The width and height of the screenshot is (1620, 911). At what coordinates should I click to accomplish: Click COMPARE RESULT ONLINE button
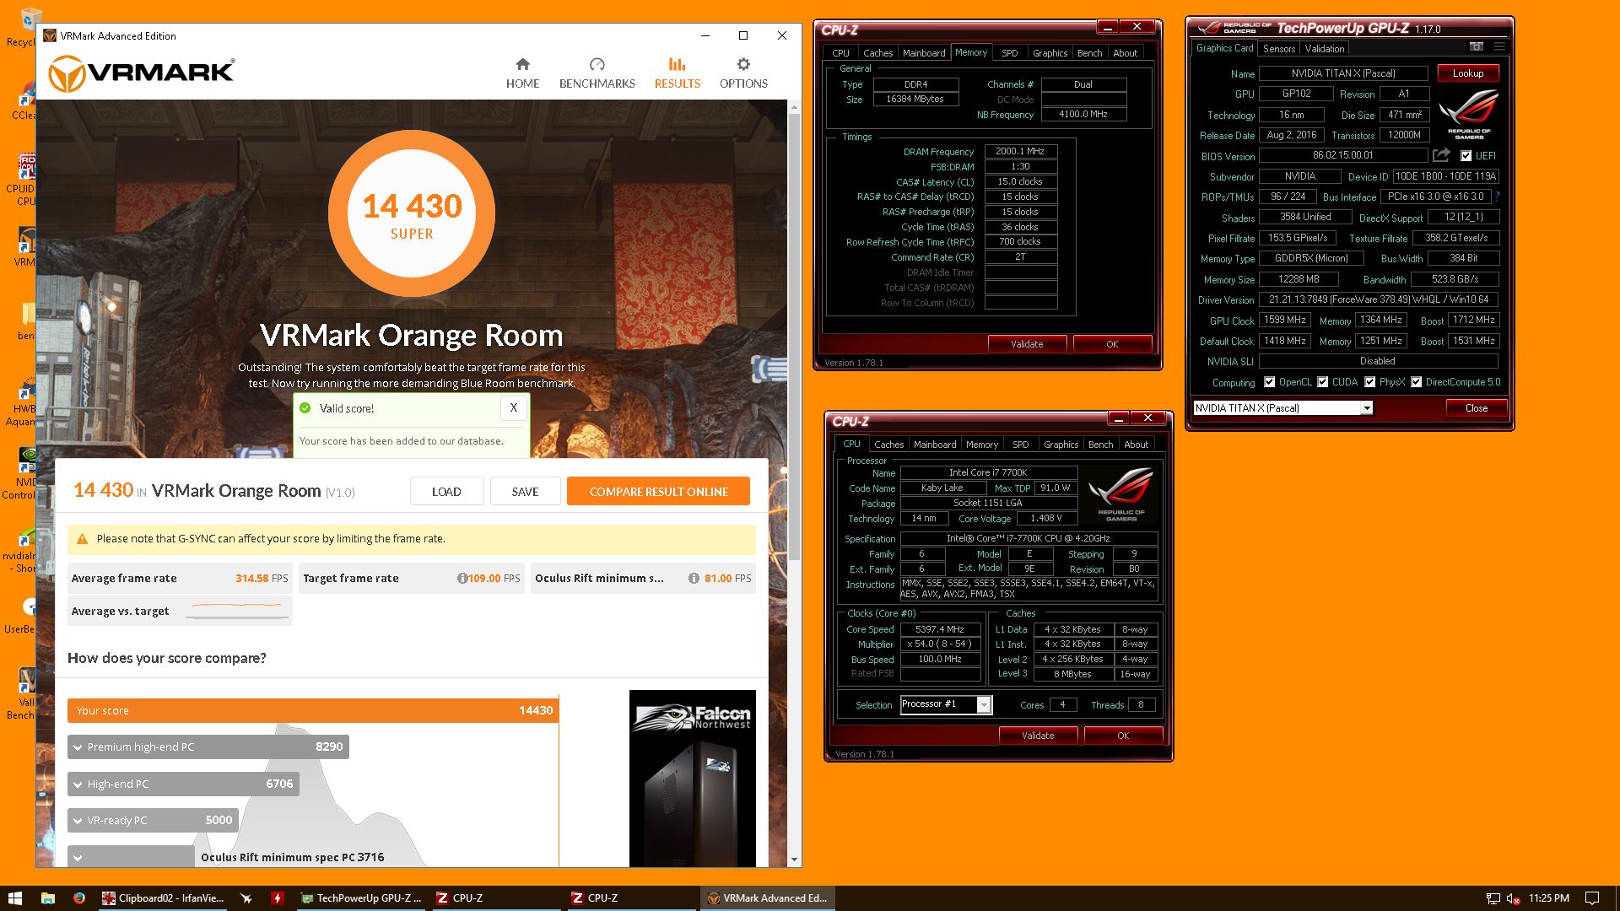click(658, 492)
